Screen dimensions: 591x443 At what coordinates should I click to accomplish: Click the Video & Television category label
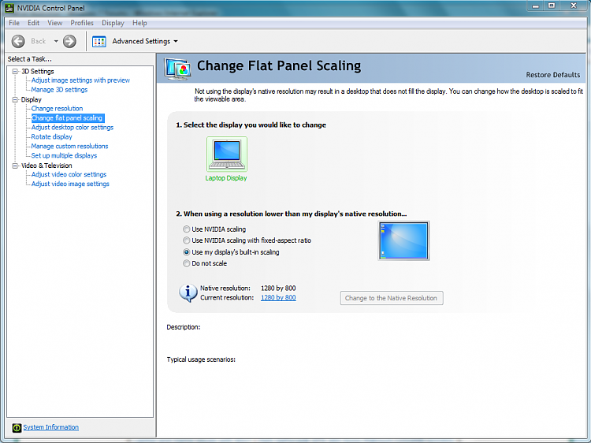click(46, 166)
